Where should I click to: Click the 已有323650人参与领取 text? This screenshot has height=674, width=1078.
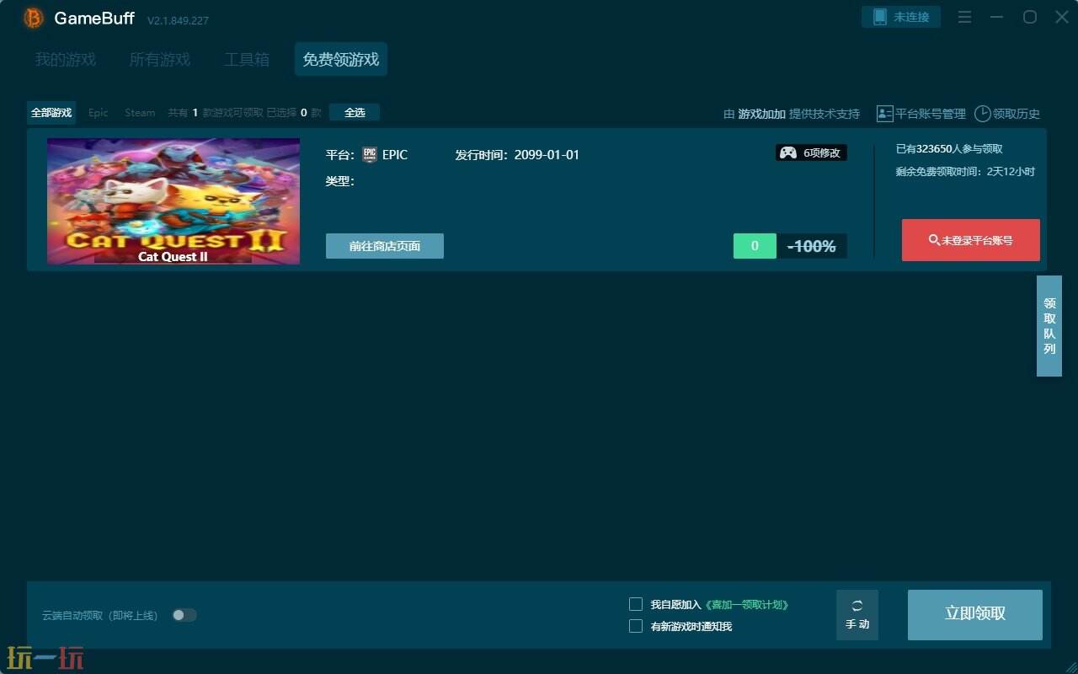tap(949, 149)
